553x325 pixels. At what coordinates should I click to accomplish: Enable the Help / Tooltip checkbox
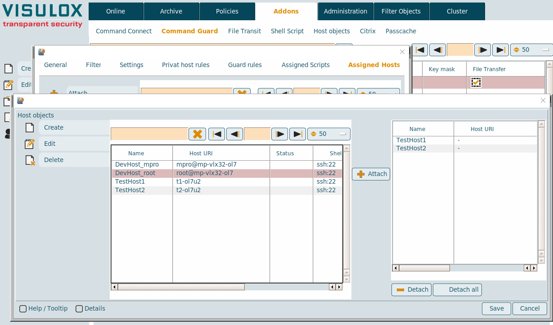click(x=23, y=309)
